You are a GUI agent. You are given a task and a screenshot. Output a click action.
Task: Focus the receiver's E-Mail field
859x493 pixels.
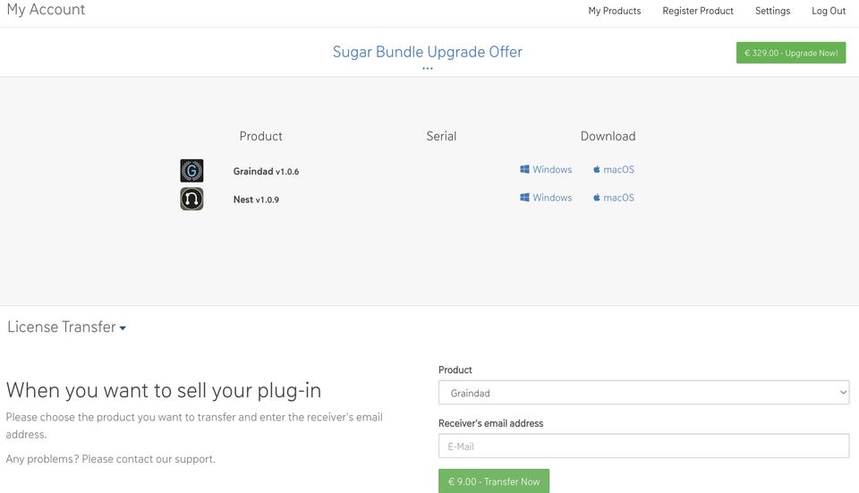click(643, 446)
